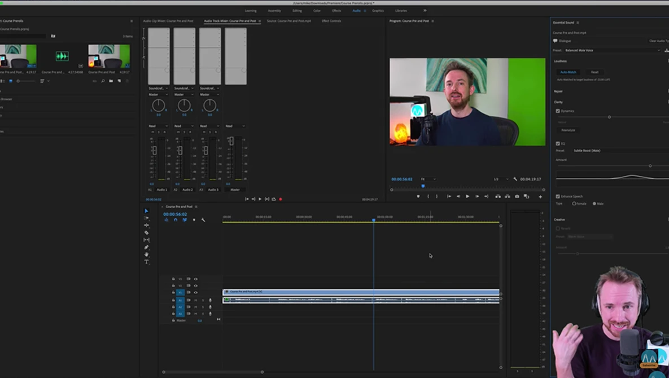
Task: Open the Effect Controls tab
Action: 331,21
